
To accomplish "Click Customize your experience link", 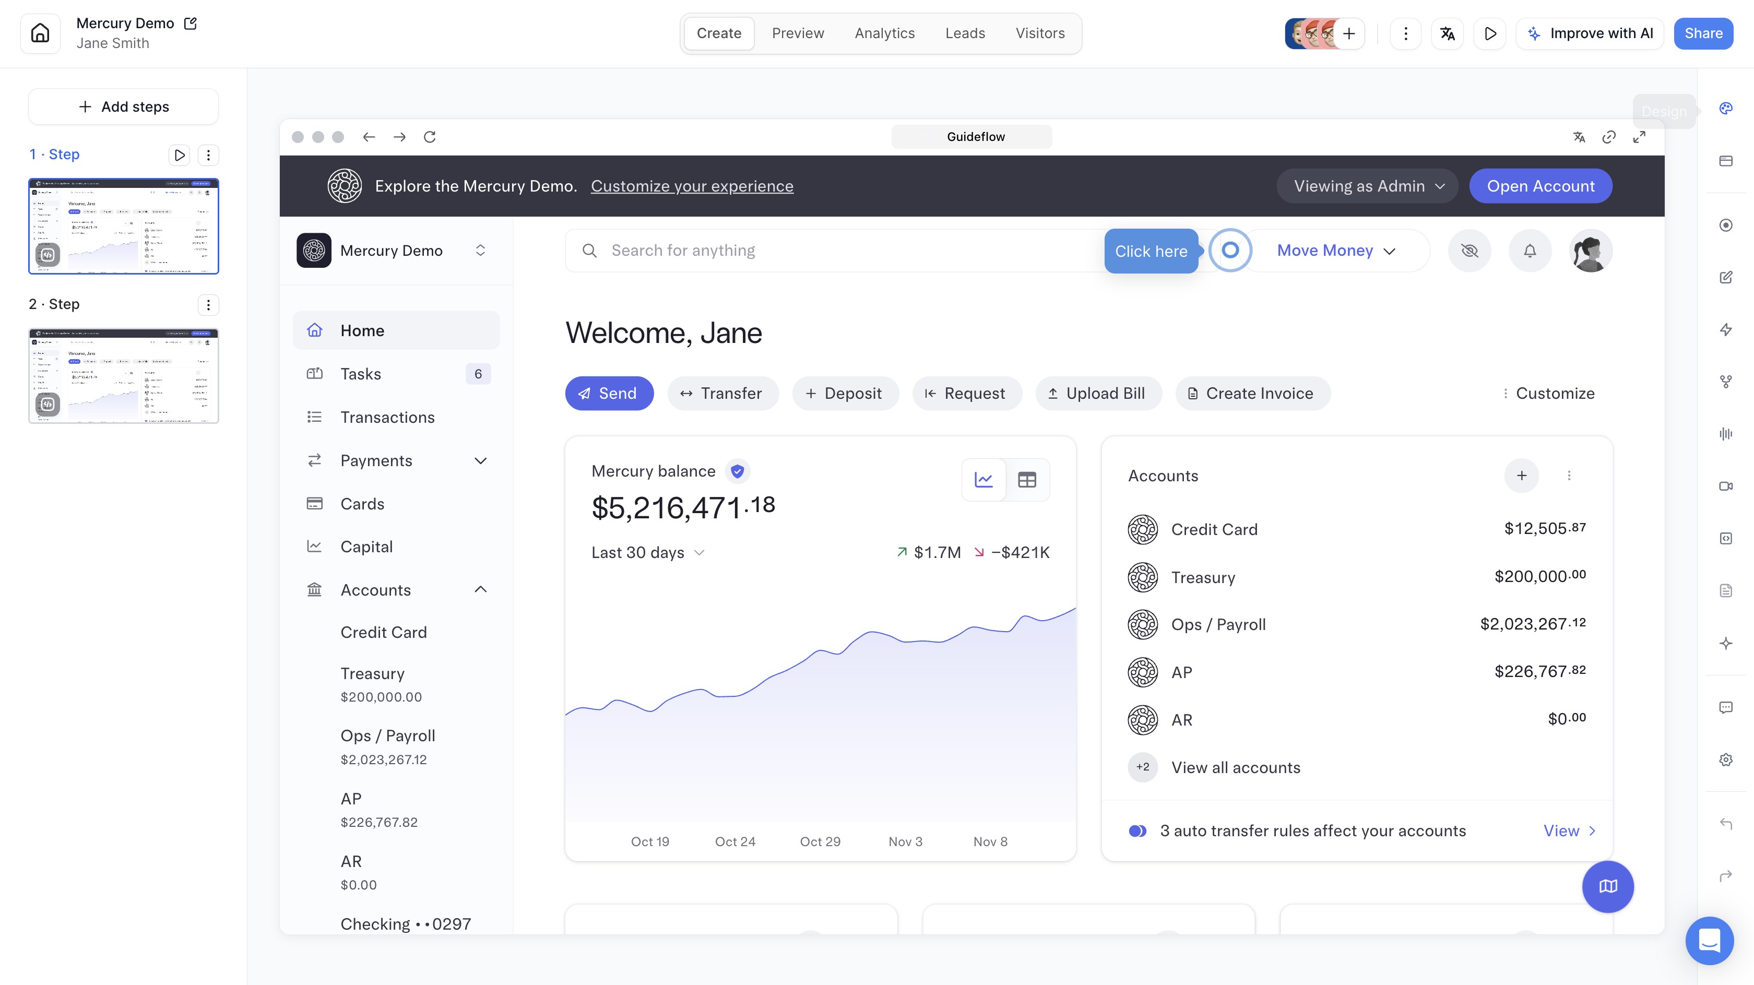I will point(692,186).
